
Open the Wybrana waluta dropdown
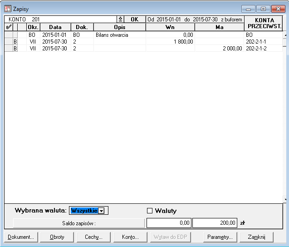[101, 211]
